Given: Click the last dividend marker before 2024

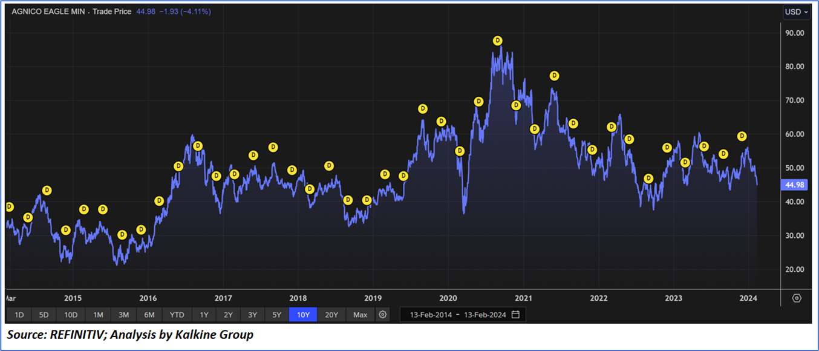Looking at the screenshot, I should click(x=742, y=136).
